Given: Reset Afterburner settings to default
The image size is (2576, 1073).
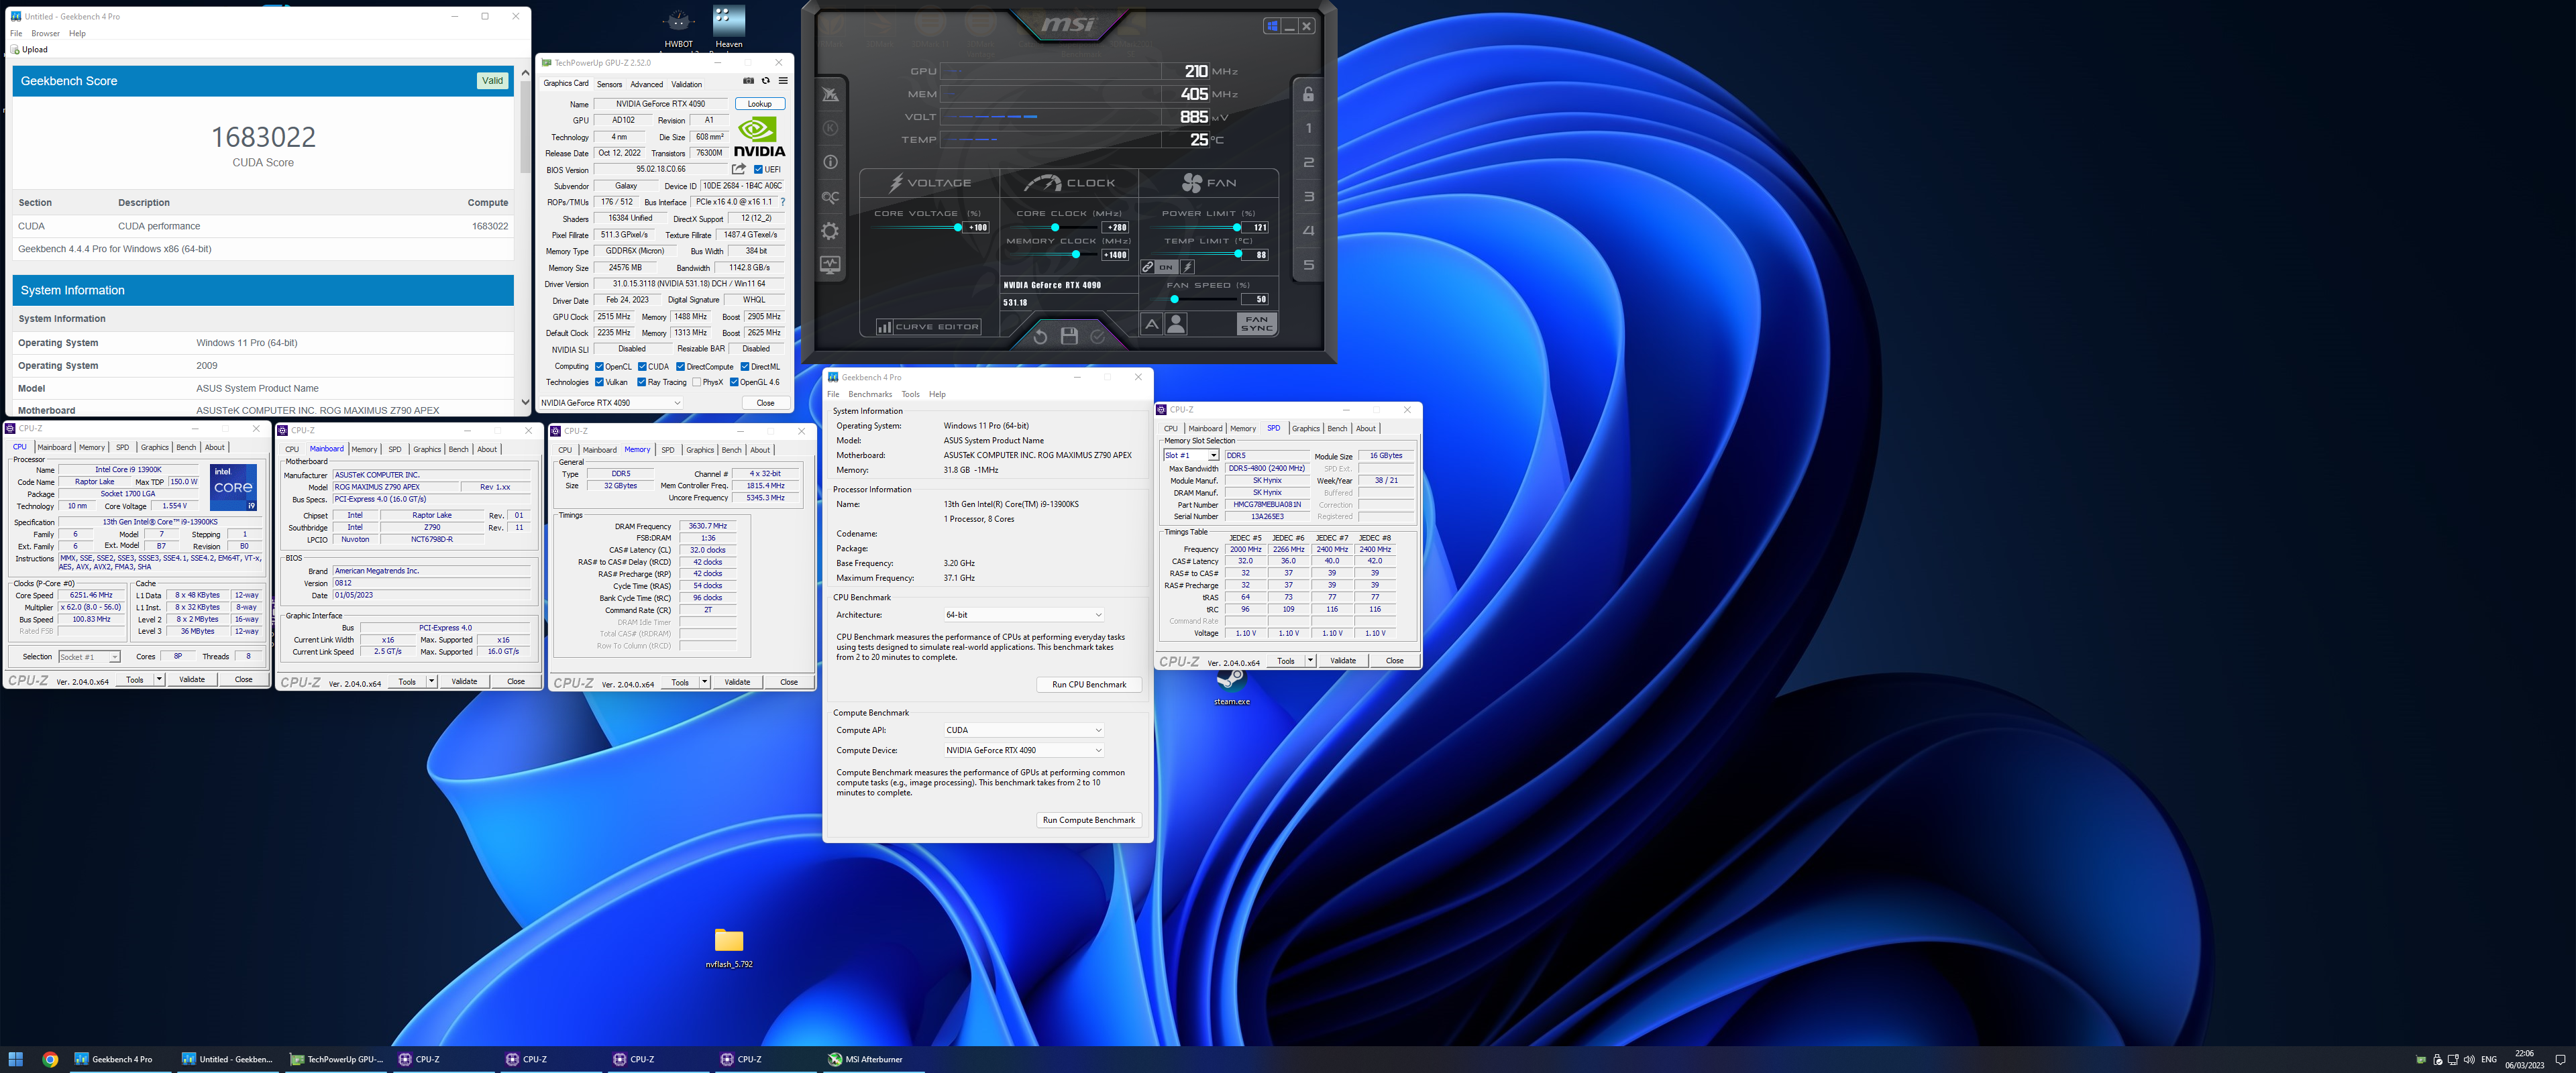Looking at the screenshot, I should [x=1040, y=336].
